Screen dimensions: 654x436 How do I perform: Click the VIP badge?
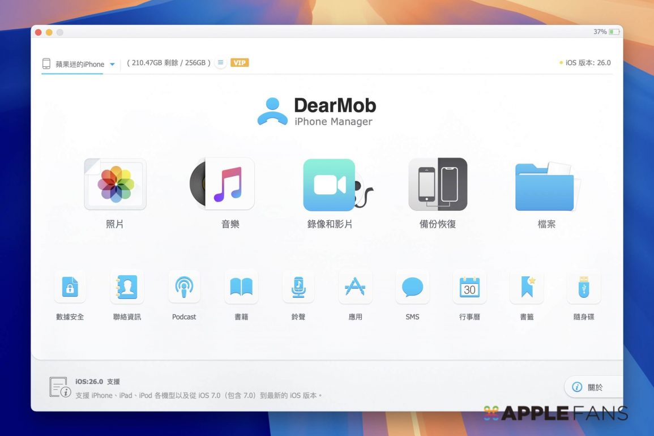[x=240, y=63]
